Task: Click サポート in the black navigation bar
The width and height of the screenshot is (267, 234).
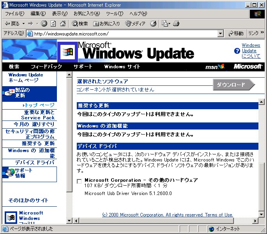Action: point(83,66)
